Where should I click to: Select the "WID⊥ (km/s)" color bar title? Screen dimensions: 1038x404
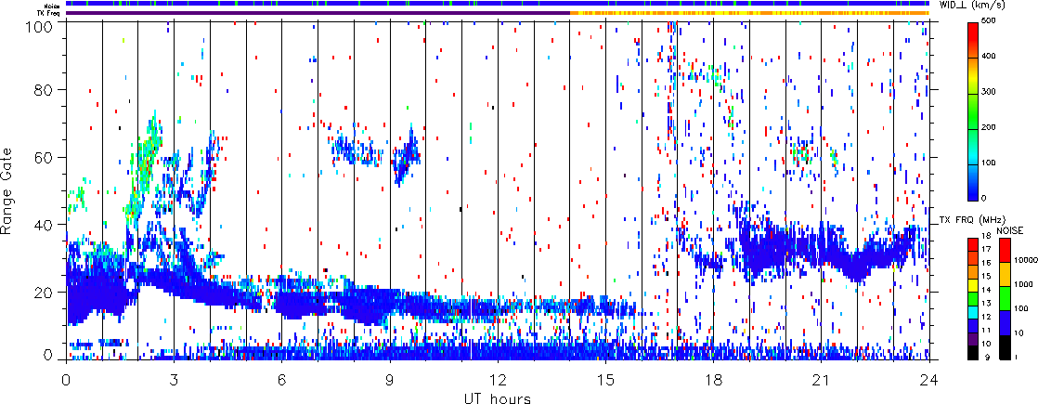click(x=971, y=6)
